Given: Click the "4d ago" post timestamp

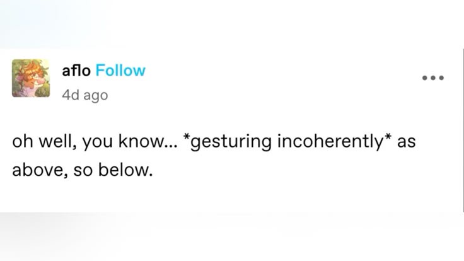Looking at the screenshot, I should (84, 95).
